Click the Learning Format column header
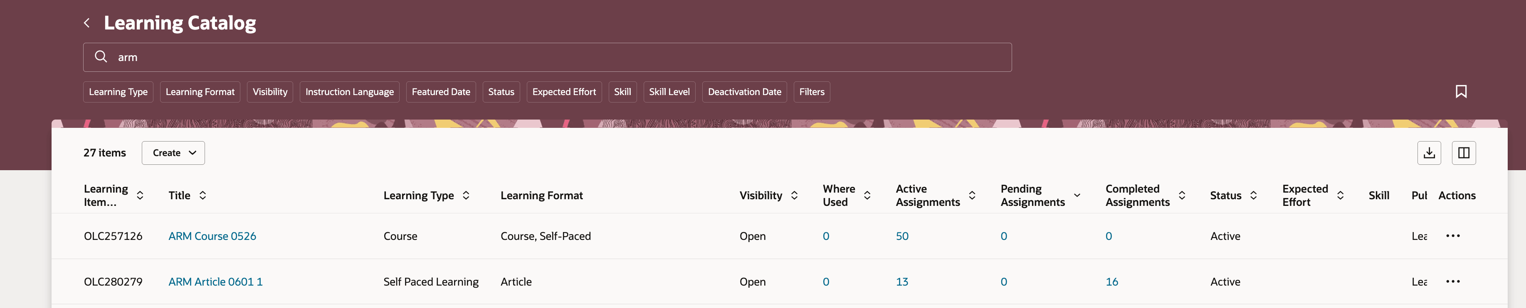Viewport: 1526px width, 308px height. click(x=541, y=195)
